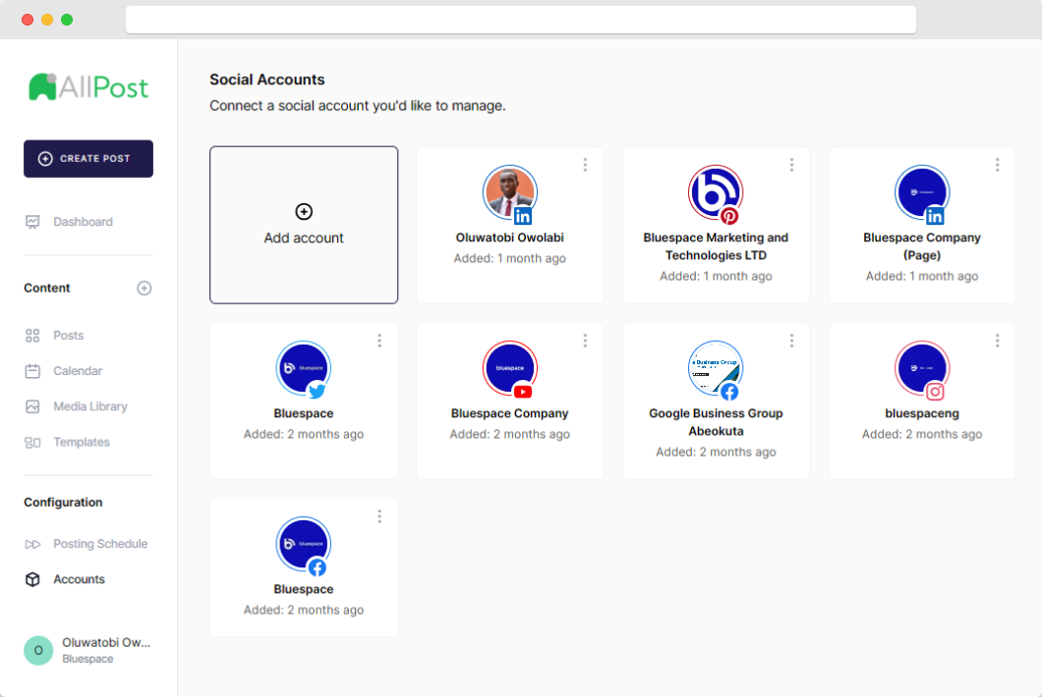
Task: Click the Templates icon in sidebar
Action: click(32, 443)
